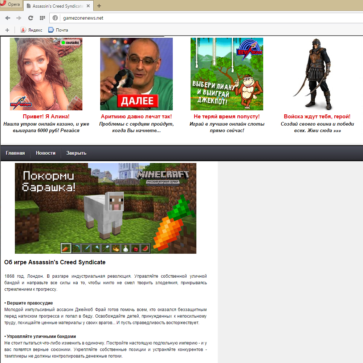Go back to the previous page
363x363 pixels.
coord(8,18)
